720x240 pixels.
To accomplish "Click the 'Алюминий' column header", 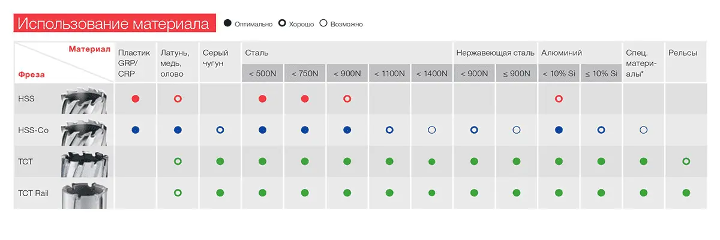I will click(562, 53).
